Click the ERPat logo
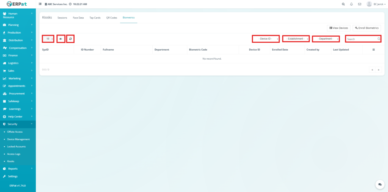This screenshot has height=192, width=388. click(x=17, y=4)
